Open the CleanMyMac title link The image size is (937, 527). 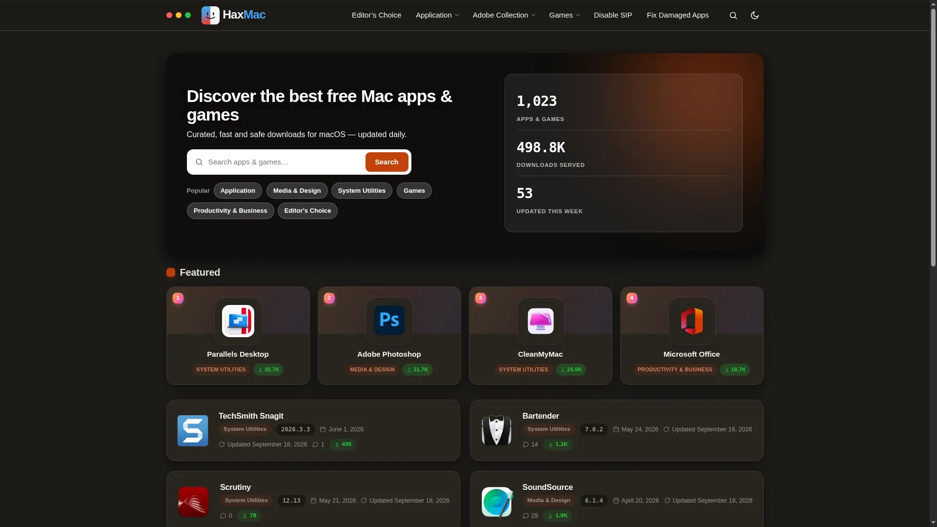[x=540, y=354]
